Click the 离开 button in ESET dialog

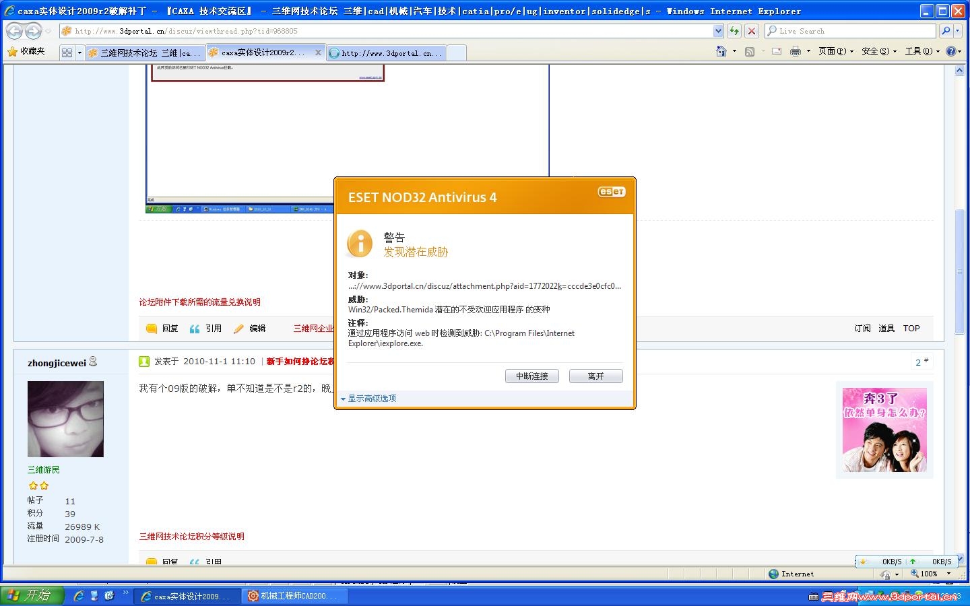tap(596, 376)
